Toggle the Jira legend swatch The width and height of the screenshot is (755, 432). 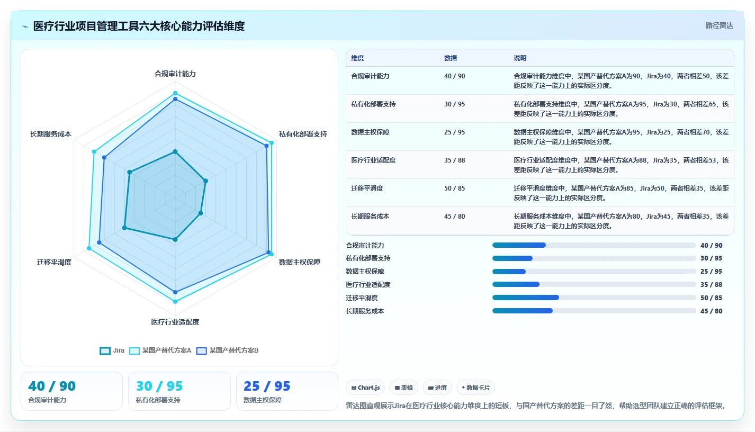pyautogui.click(x=105, y=350)
